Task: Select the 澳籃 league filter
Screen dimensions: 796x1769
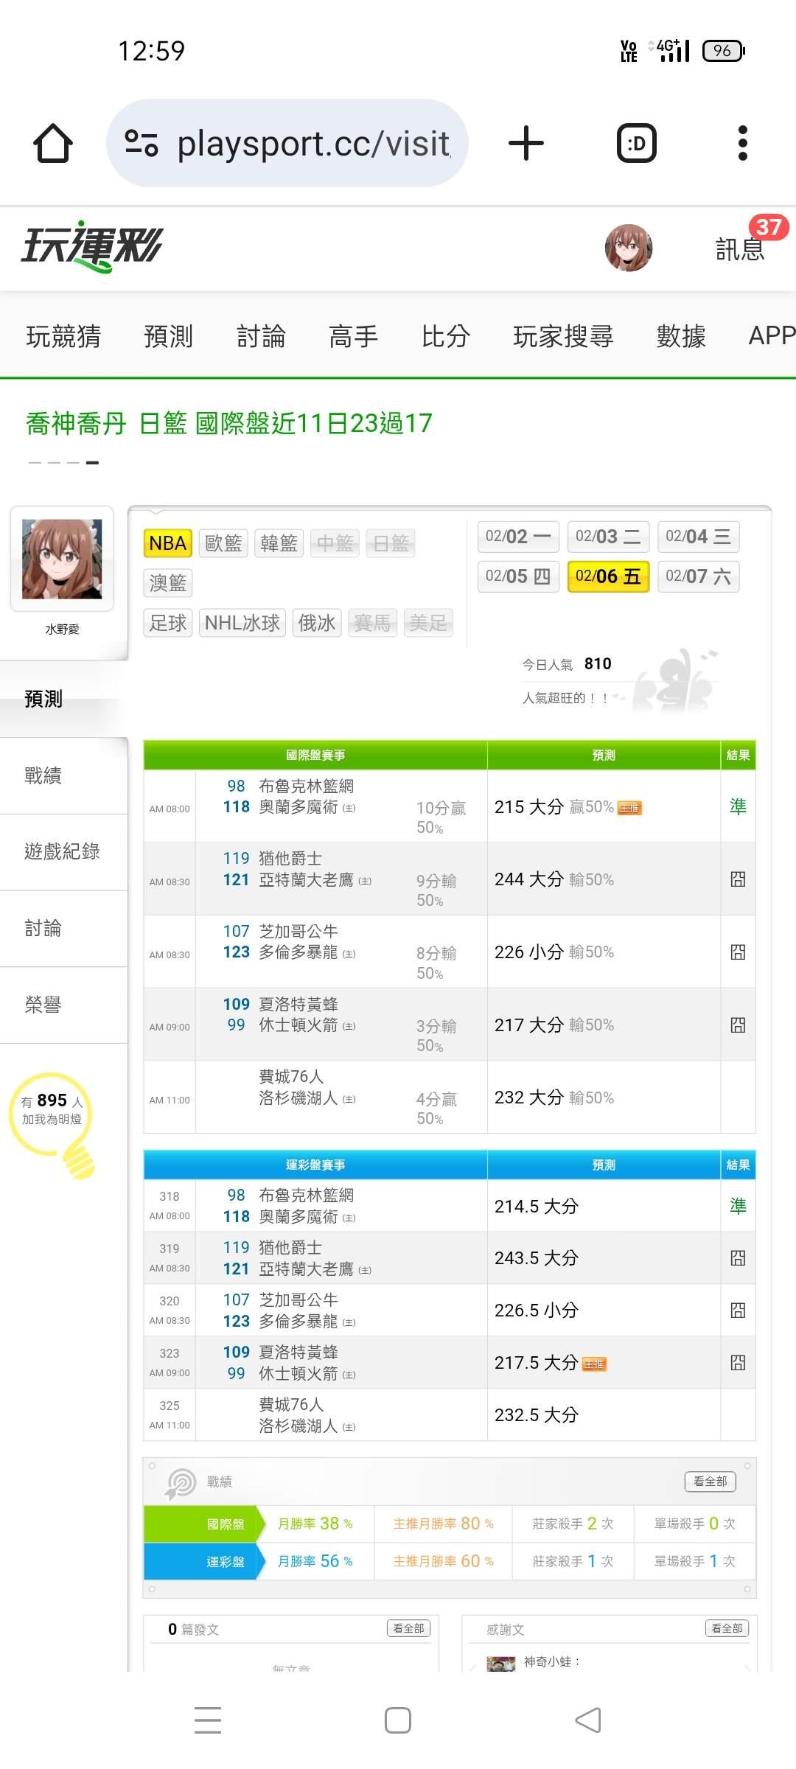Action: (168, 583)
